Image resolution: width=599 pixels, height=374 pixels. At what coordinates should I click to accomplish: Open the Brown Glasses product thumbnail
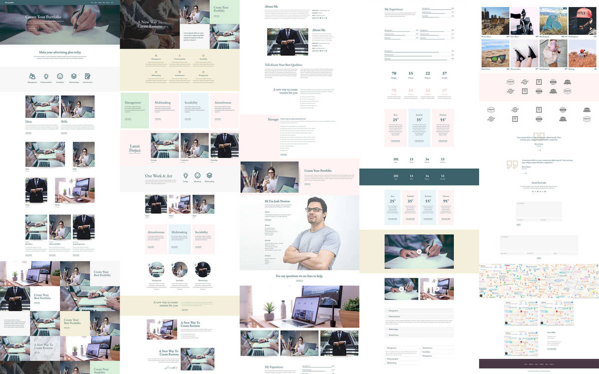(x=495, y=20)
